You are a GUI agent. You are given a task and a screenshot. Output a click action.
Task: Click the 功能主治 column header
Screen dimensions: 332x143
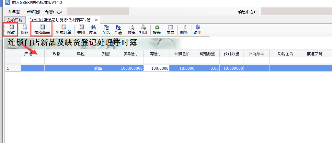(x=286, y=54)
